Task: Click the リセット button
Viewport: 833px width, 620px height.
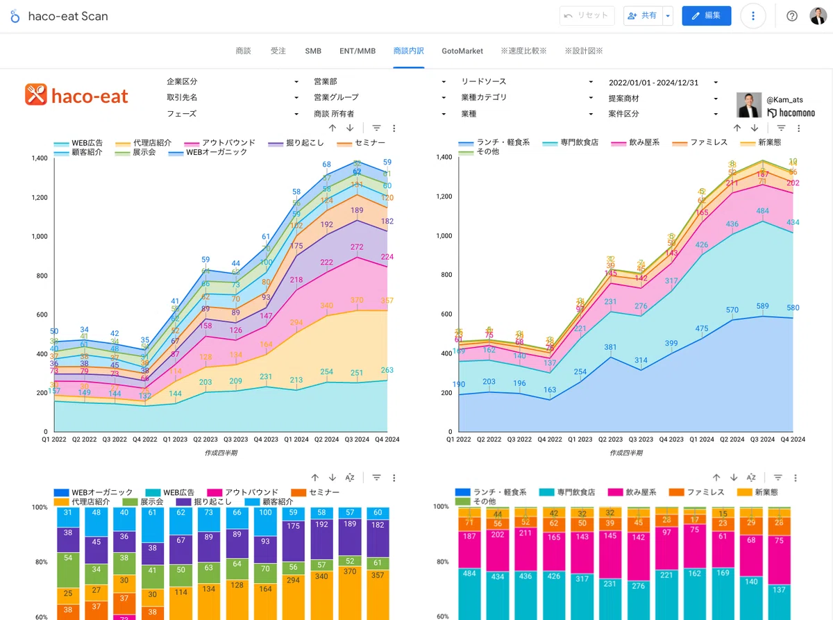Action: pyautogui.click(x=587, y=15)
